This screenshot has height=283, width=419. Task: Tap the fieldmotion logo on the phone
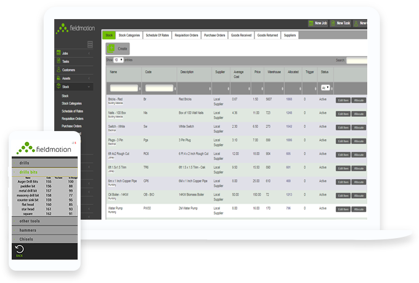(44, 148)
